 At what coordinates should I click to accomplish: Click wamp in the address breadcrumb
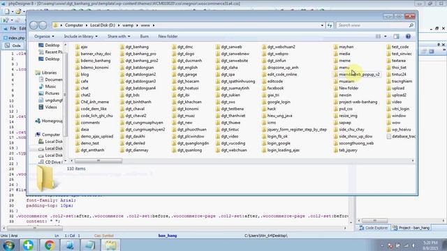tap(128, 25)
